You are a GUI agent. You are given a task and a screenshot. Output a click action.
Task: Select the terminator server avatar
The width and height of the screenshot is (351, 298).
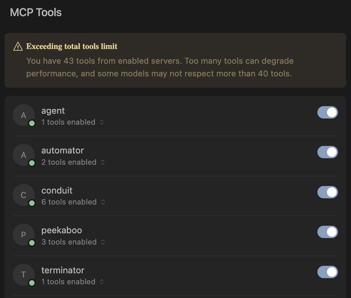click(x=23, y=275)
